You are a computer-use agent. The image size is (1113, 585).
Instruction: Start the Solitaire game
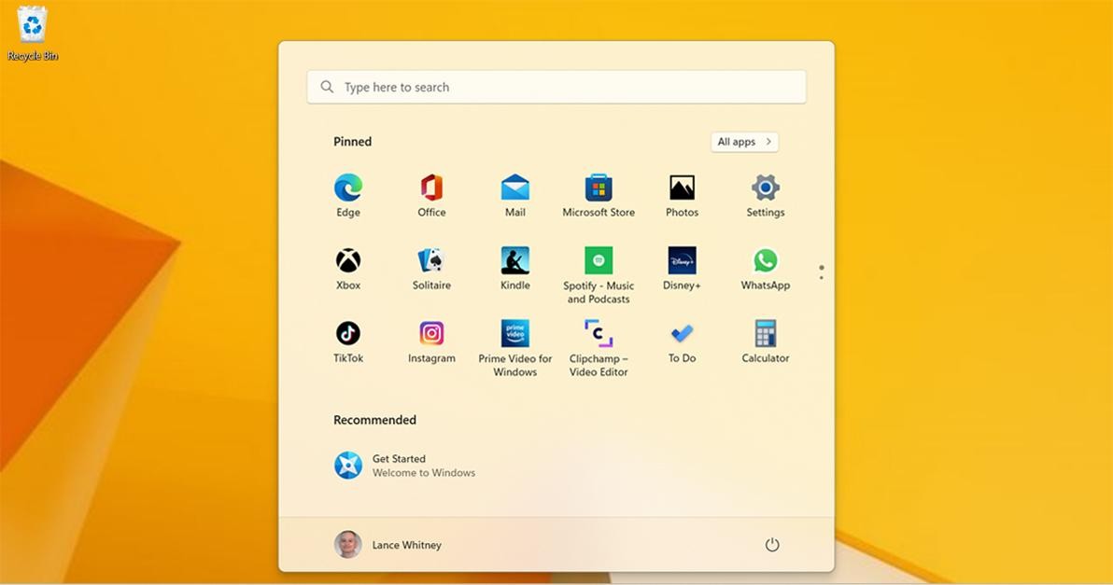click(x=431, y=268)
